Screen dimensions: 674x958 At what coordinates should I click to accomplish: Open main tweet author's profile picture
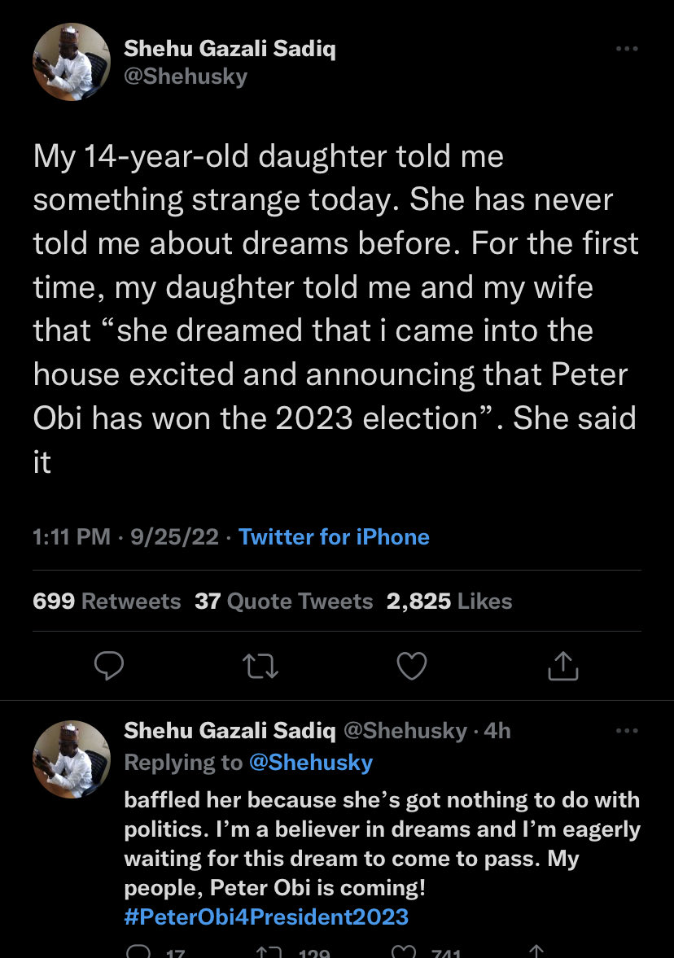(71, 63)
